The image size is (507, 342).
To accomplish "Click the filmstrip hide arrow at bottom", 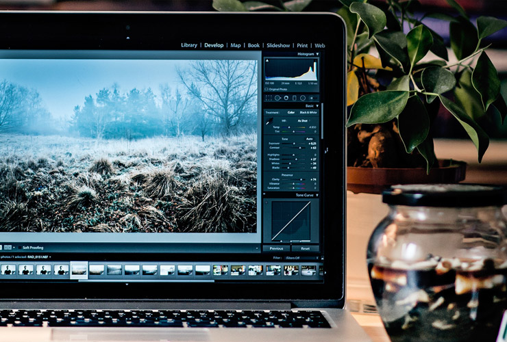I will point(127,284).
